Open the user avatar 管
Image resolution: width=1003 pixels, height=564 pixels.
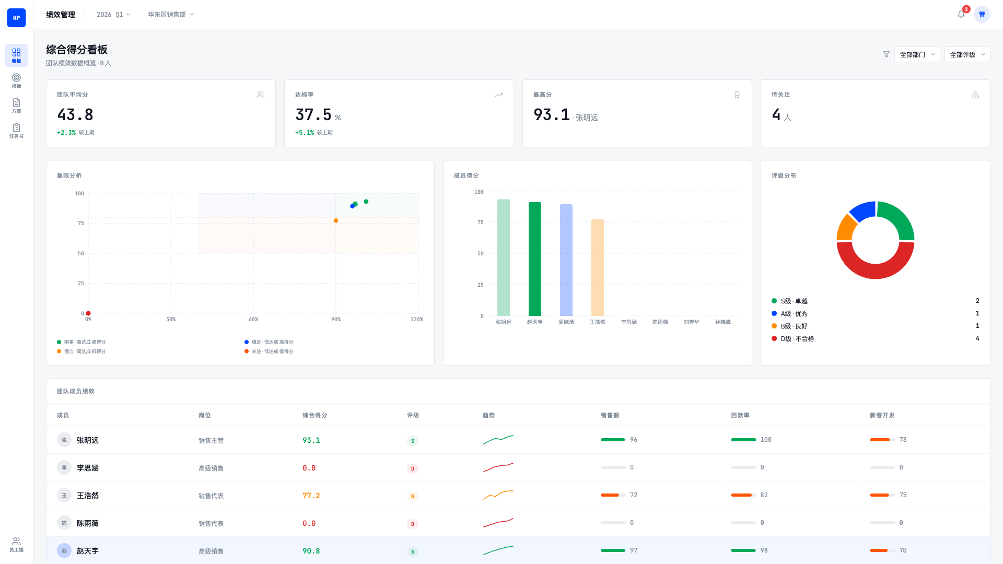click(x=982, y=15)
